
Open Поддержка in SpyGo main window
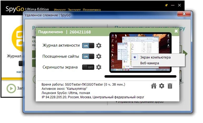tap(92, 10)
